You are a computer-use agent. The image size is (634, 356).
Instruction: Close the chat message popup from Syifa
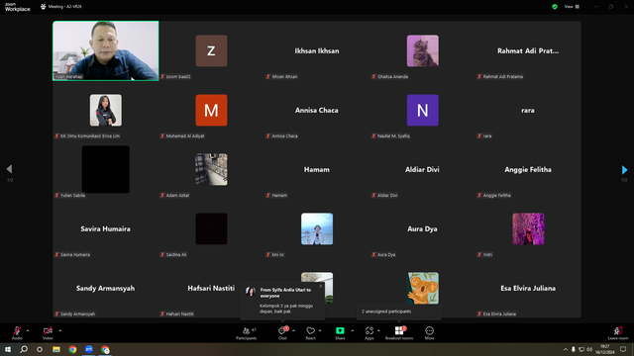(x=321, y=286)
